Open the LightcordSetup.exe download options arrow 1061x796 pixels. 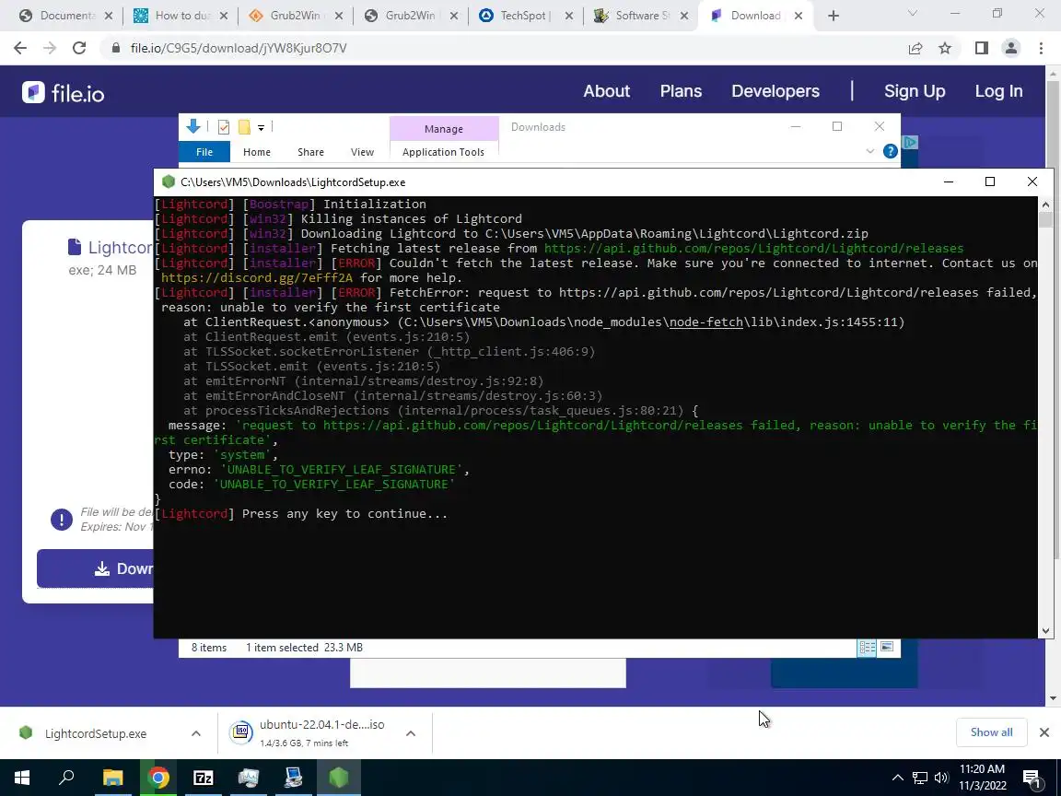195,733
